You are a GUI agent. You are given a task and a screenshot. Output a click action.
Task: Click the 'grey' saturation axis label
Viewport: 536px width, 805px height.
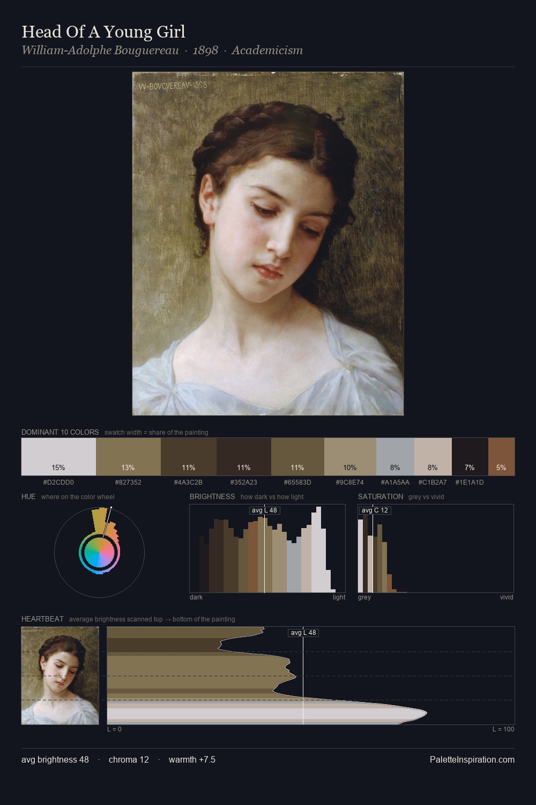point(364,597)
